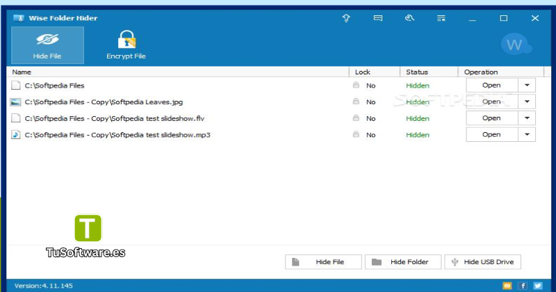Click Open for Softpedia Leaves.jpg
Screen dimensions: 556x292
pos(492,102)
